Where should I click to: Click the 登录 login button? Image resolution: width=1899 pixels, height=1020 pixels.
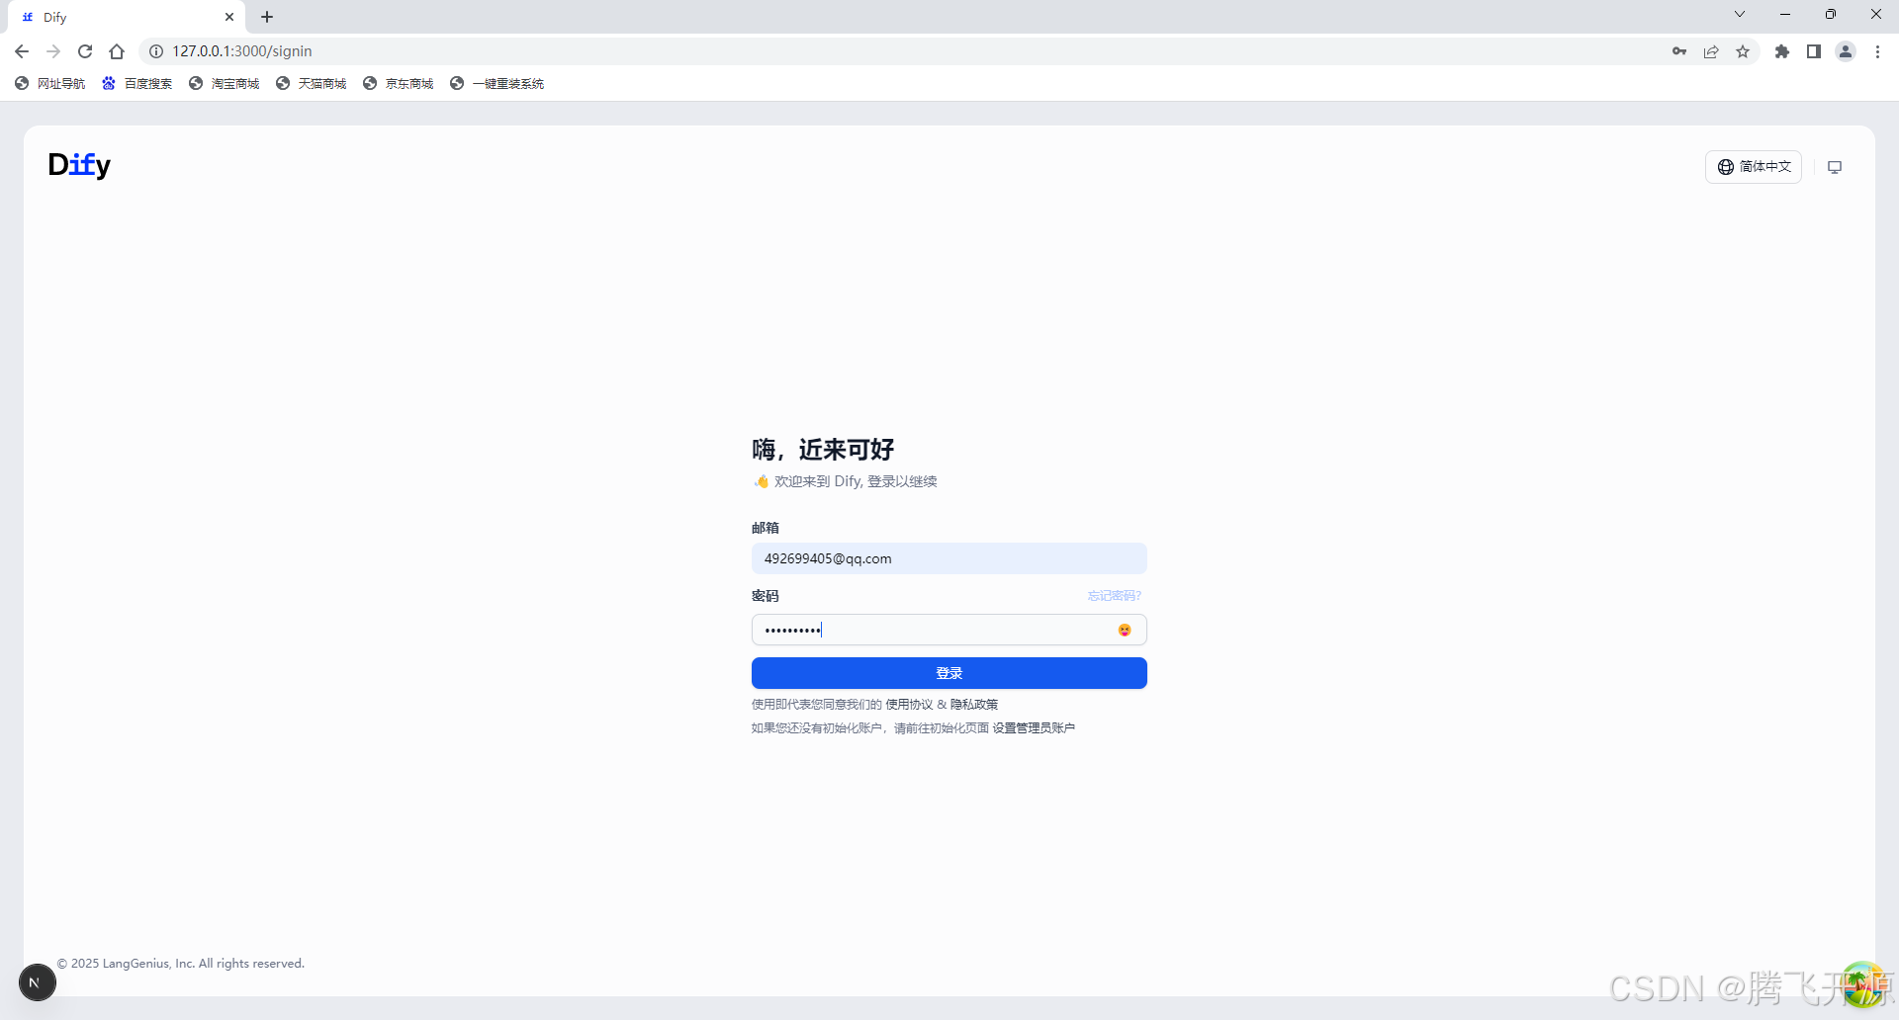tap(949, 673)
